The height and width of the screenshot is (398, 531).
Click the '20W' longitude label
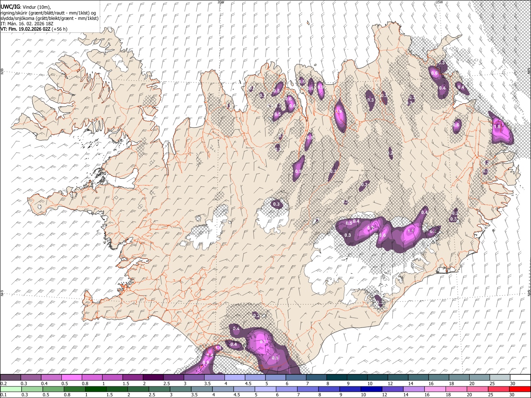click(x=221, y=2)
